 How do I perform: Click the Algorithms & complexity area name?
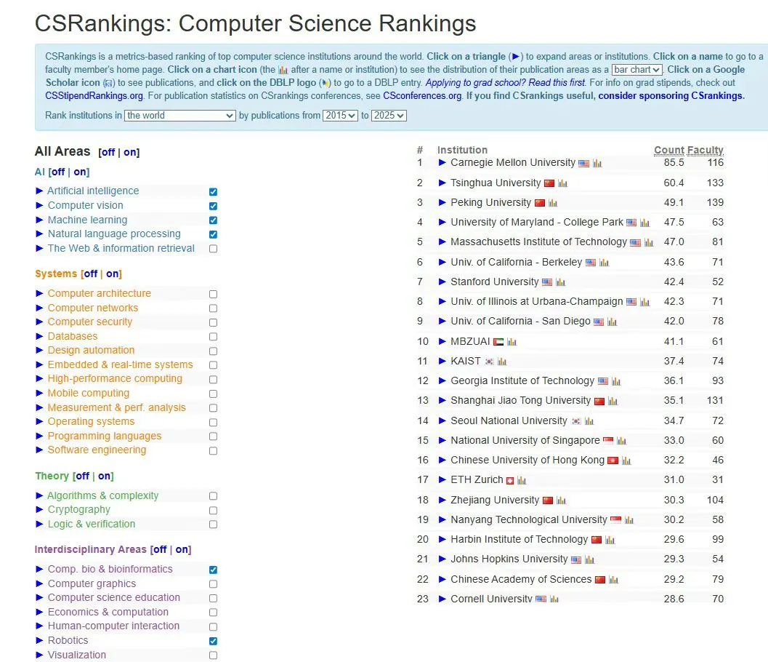pyautogui.click(x=103, y=495)
